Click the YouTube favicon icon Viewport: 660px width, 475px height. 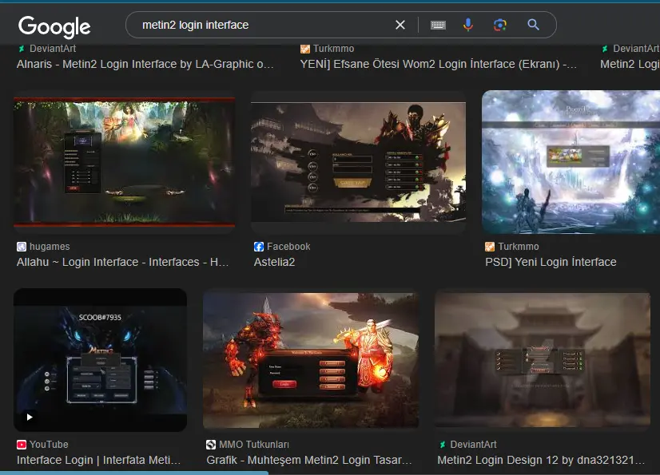coord(22,445)
